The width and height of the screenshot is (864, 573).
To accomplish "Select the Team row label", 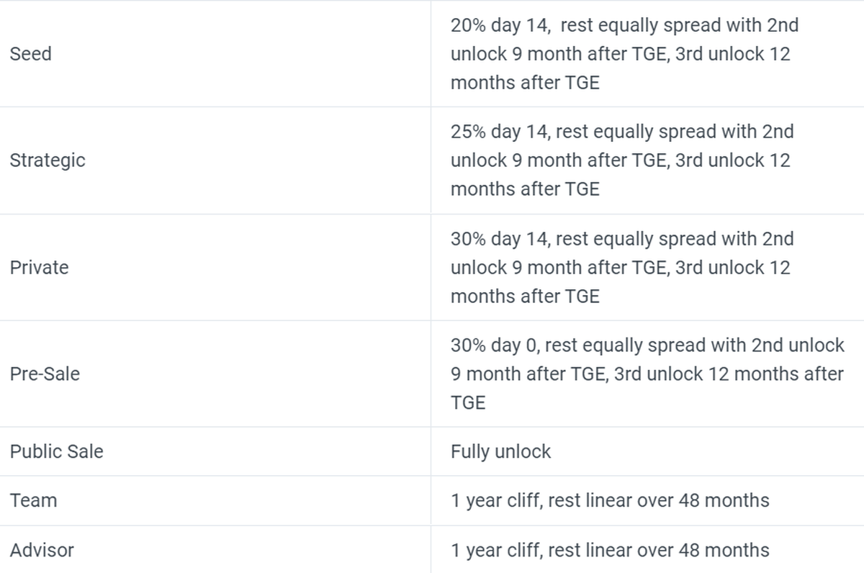I will (x=33, y=500).
